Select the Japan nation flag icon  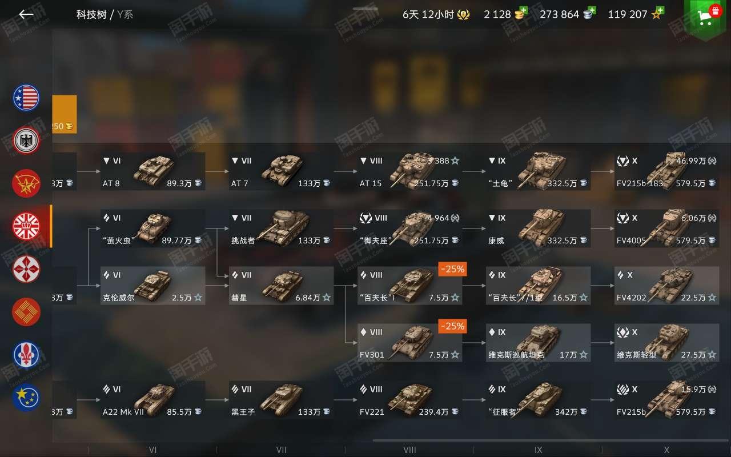point(26,269)
